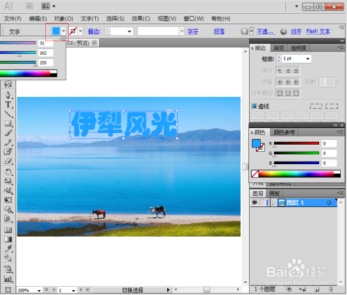Select the Pencil tool

point(8,142)
